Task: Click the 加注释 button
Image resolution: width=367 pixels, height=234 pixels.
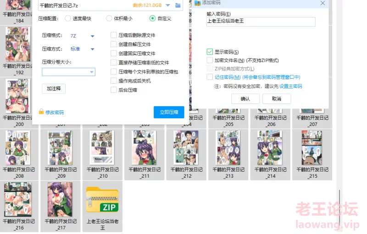Action: click(54, 89)
